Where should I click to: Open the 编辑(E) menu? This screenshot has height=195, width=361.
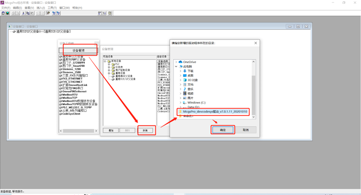tap(17, 8)
